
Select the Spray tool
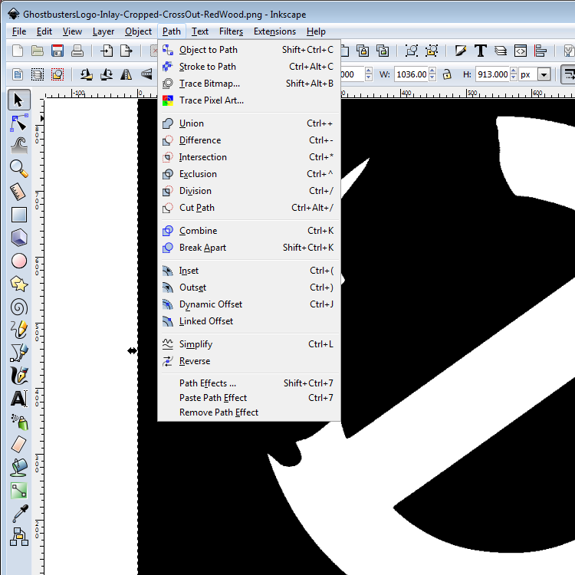[18, 422]
